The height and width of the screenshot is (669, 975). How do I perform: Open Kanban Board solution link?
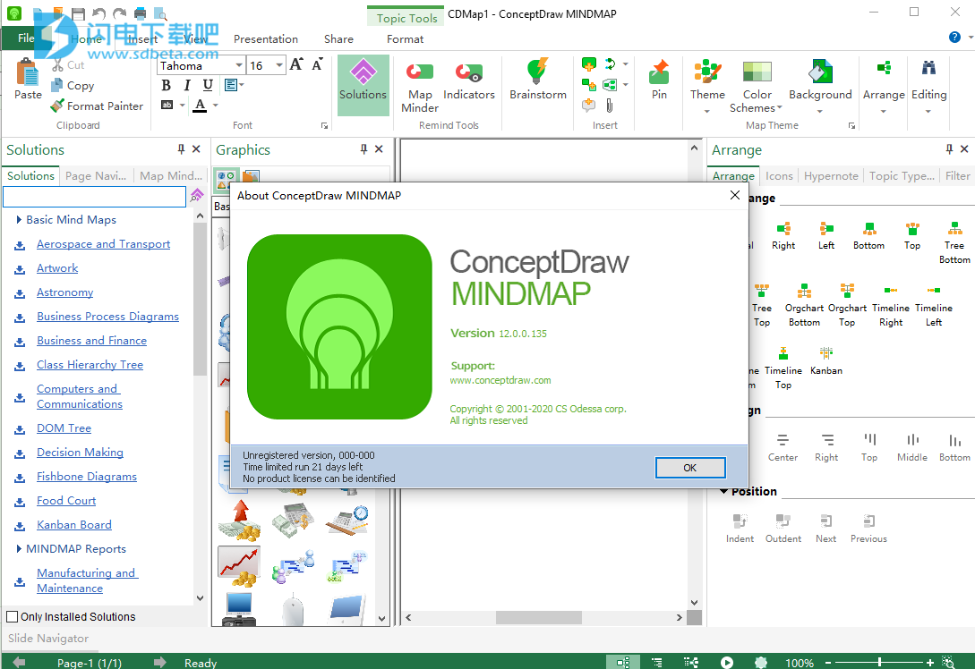pos(74,525)
